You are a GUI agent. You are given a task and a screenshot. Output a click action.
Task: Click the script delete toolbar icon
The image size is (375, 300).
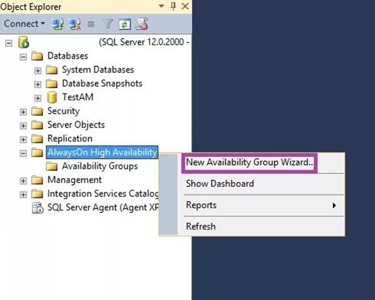pos(142,24)
